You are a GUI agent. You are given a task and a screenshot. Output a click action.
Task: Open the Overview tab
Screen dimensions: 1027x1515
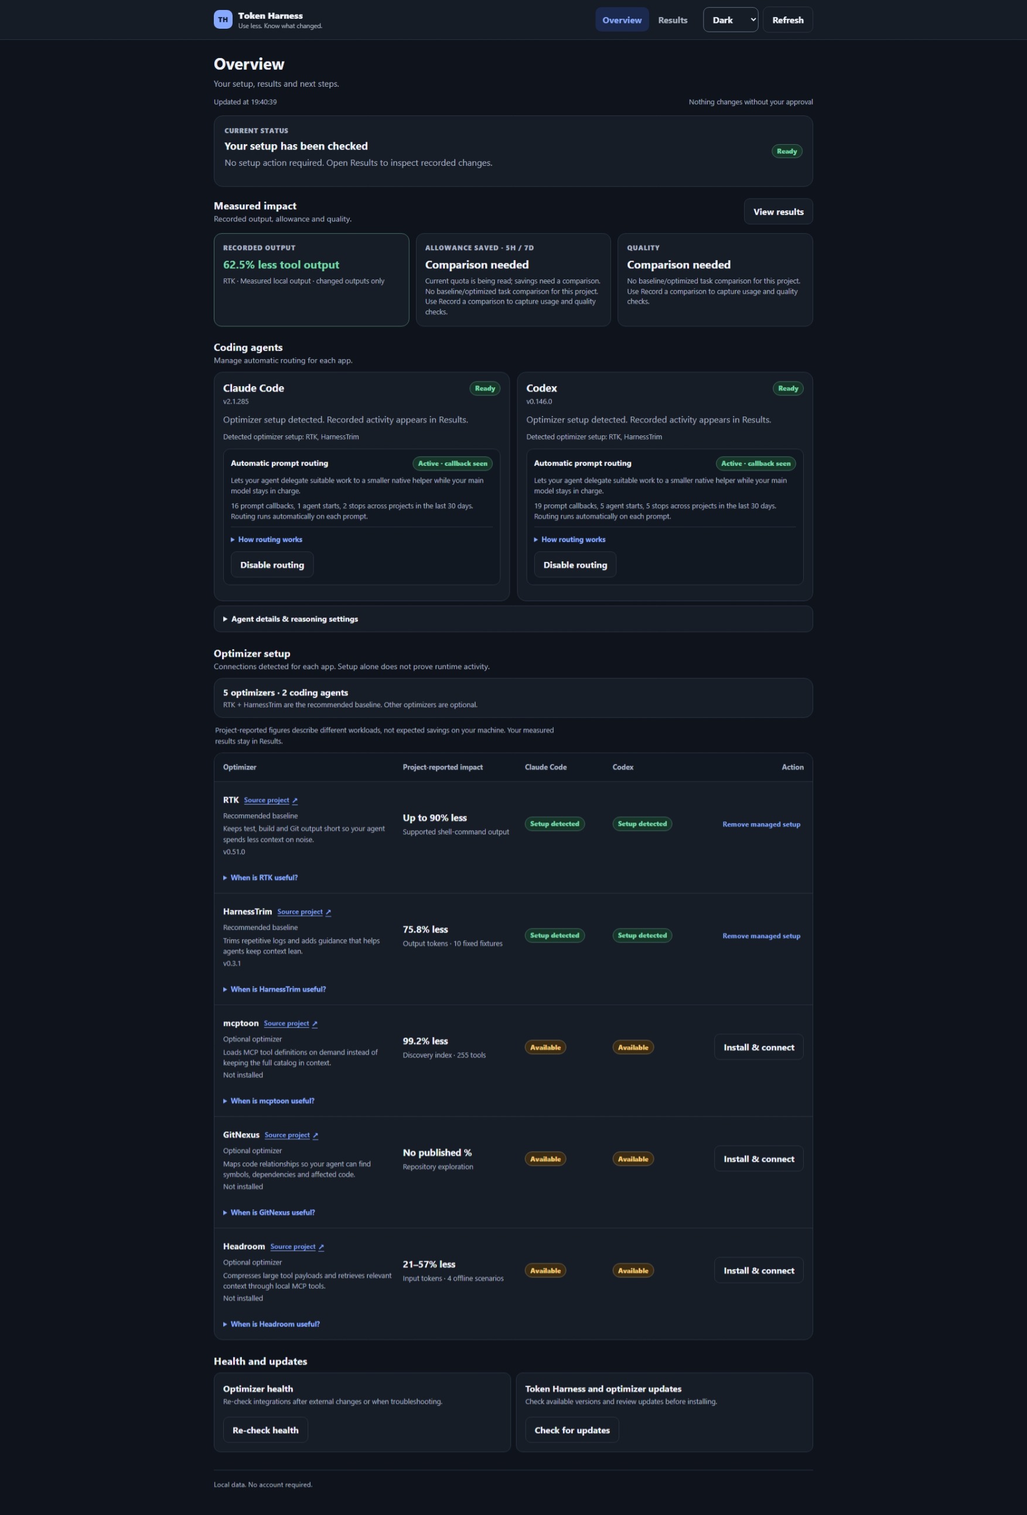click(x=622, y=20)
